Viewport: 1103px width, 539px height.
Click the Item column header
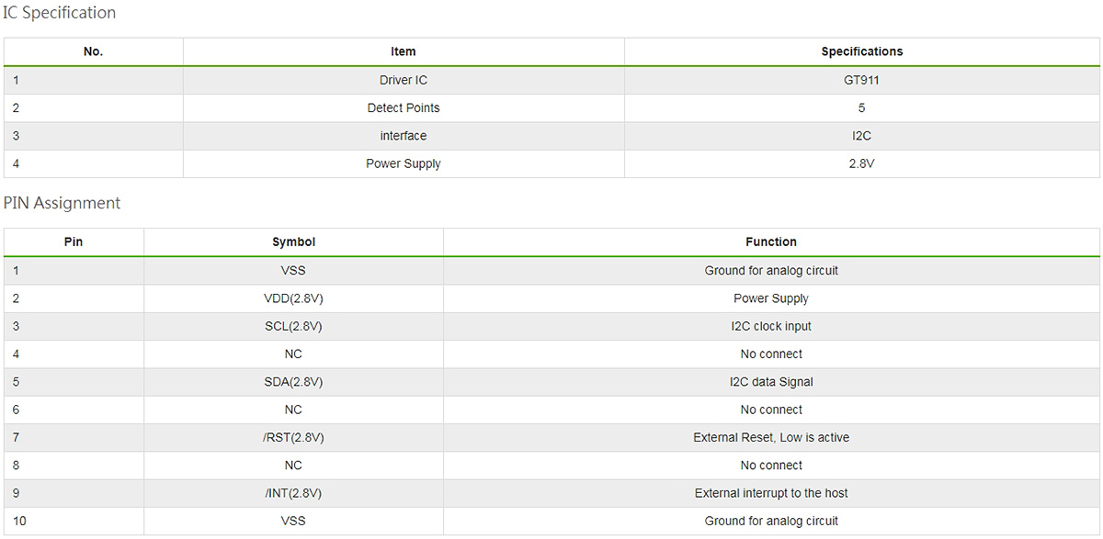pyautogui.click(x=404, y=51)
